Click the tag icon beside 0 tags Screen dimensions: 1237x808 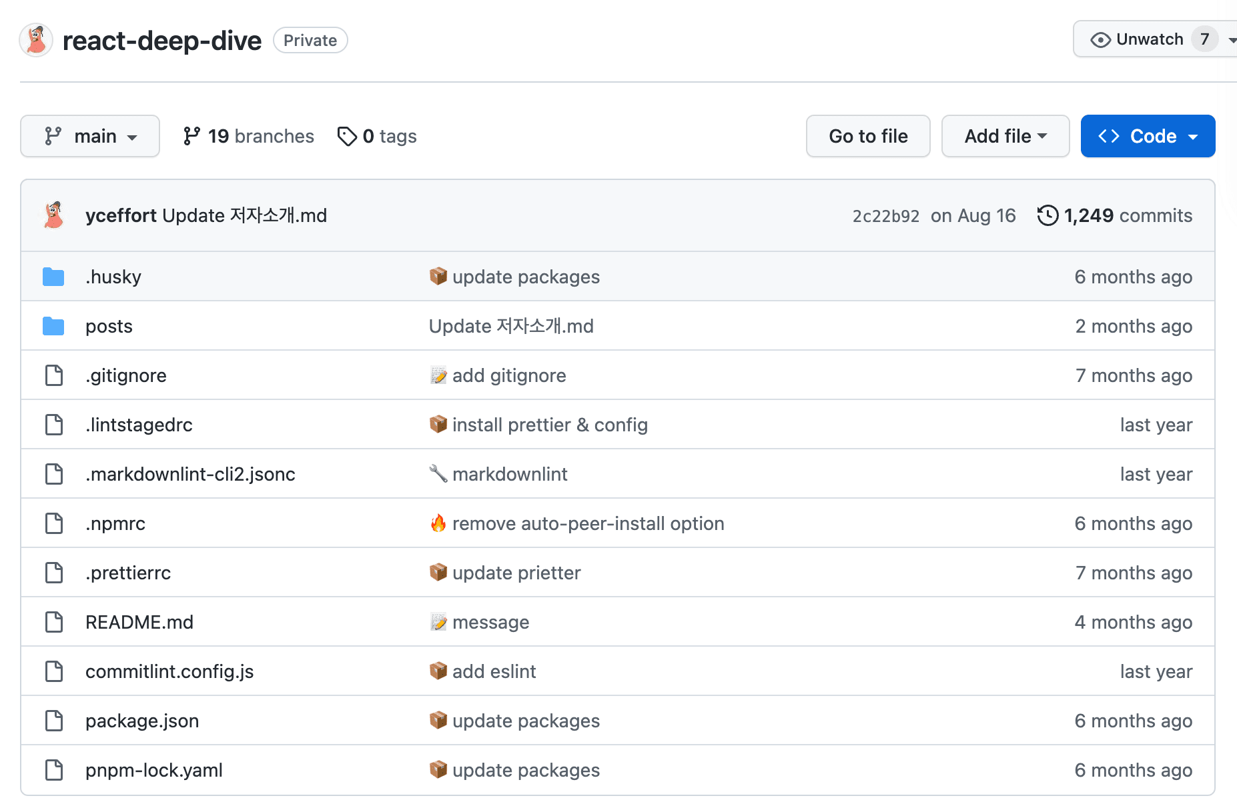click(346, 135)
